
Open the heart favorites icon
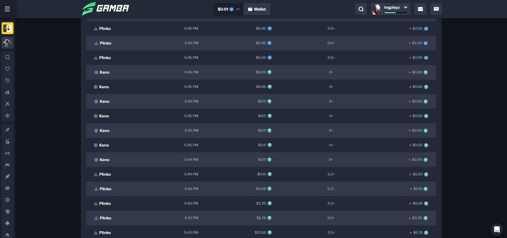tap(8, 69)
